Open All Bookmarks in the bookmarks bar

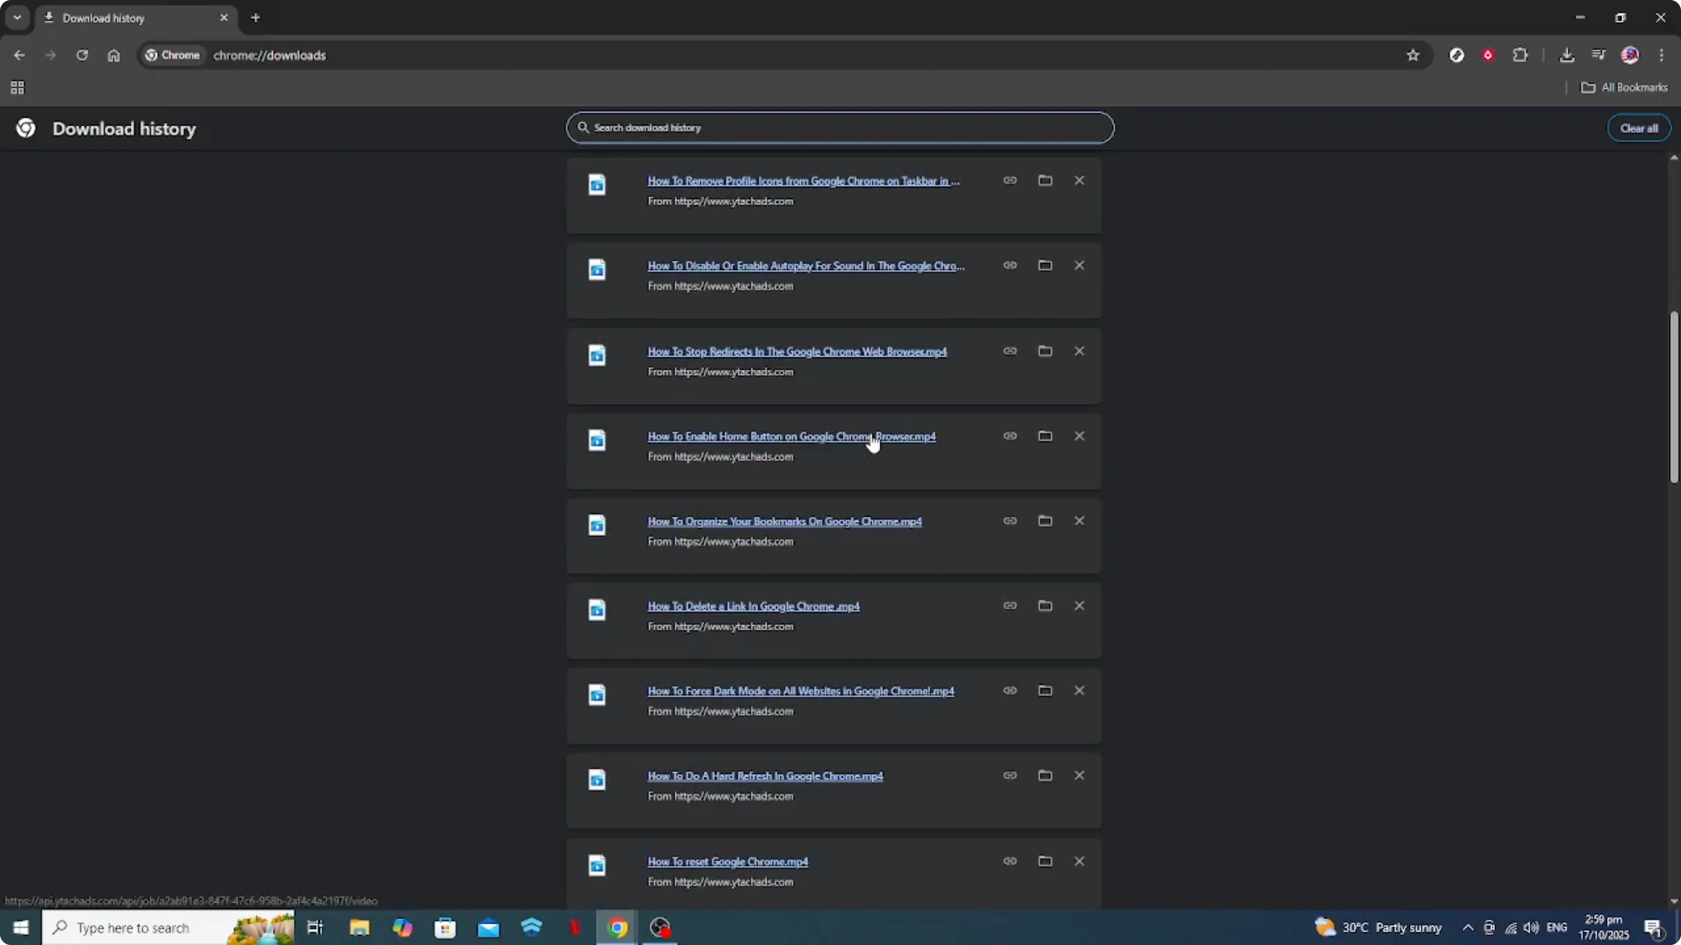point(1624,87)
